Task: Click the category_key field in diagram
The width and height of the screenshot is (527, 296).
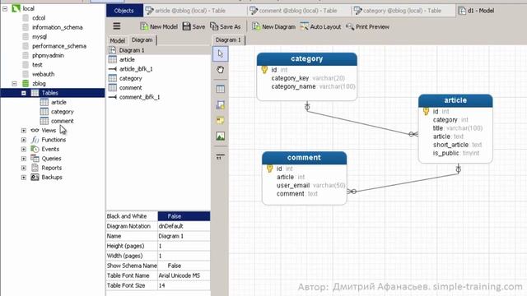Action: point(290,78)
